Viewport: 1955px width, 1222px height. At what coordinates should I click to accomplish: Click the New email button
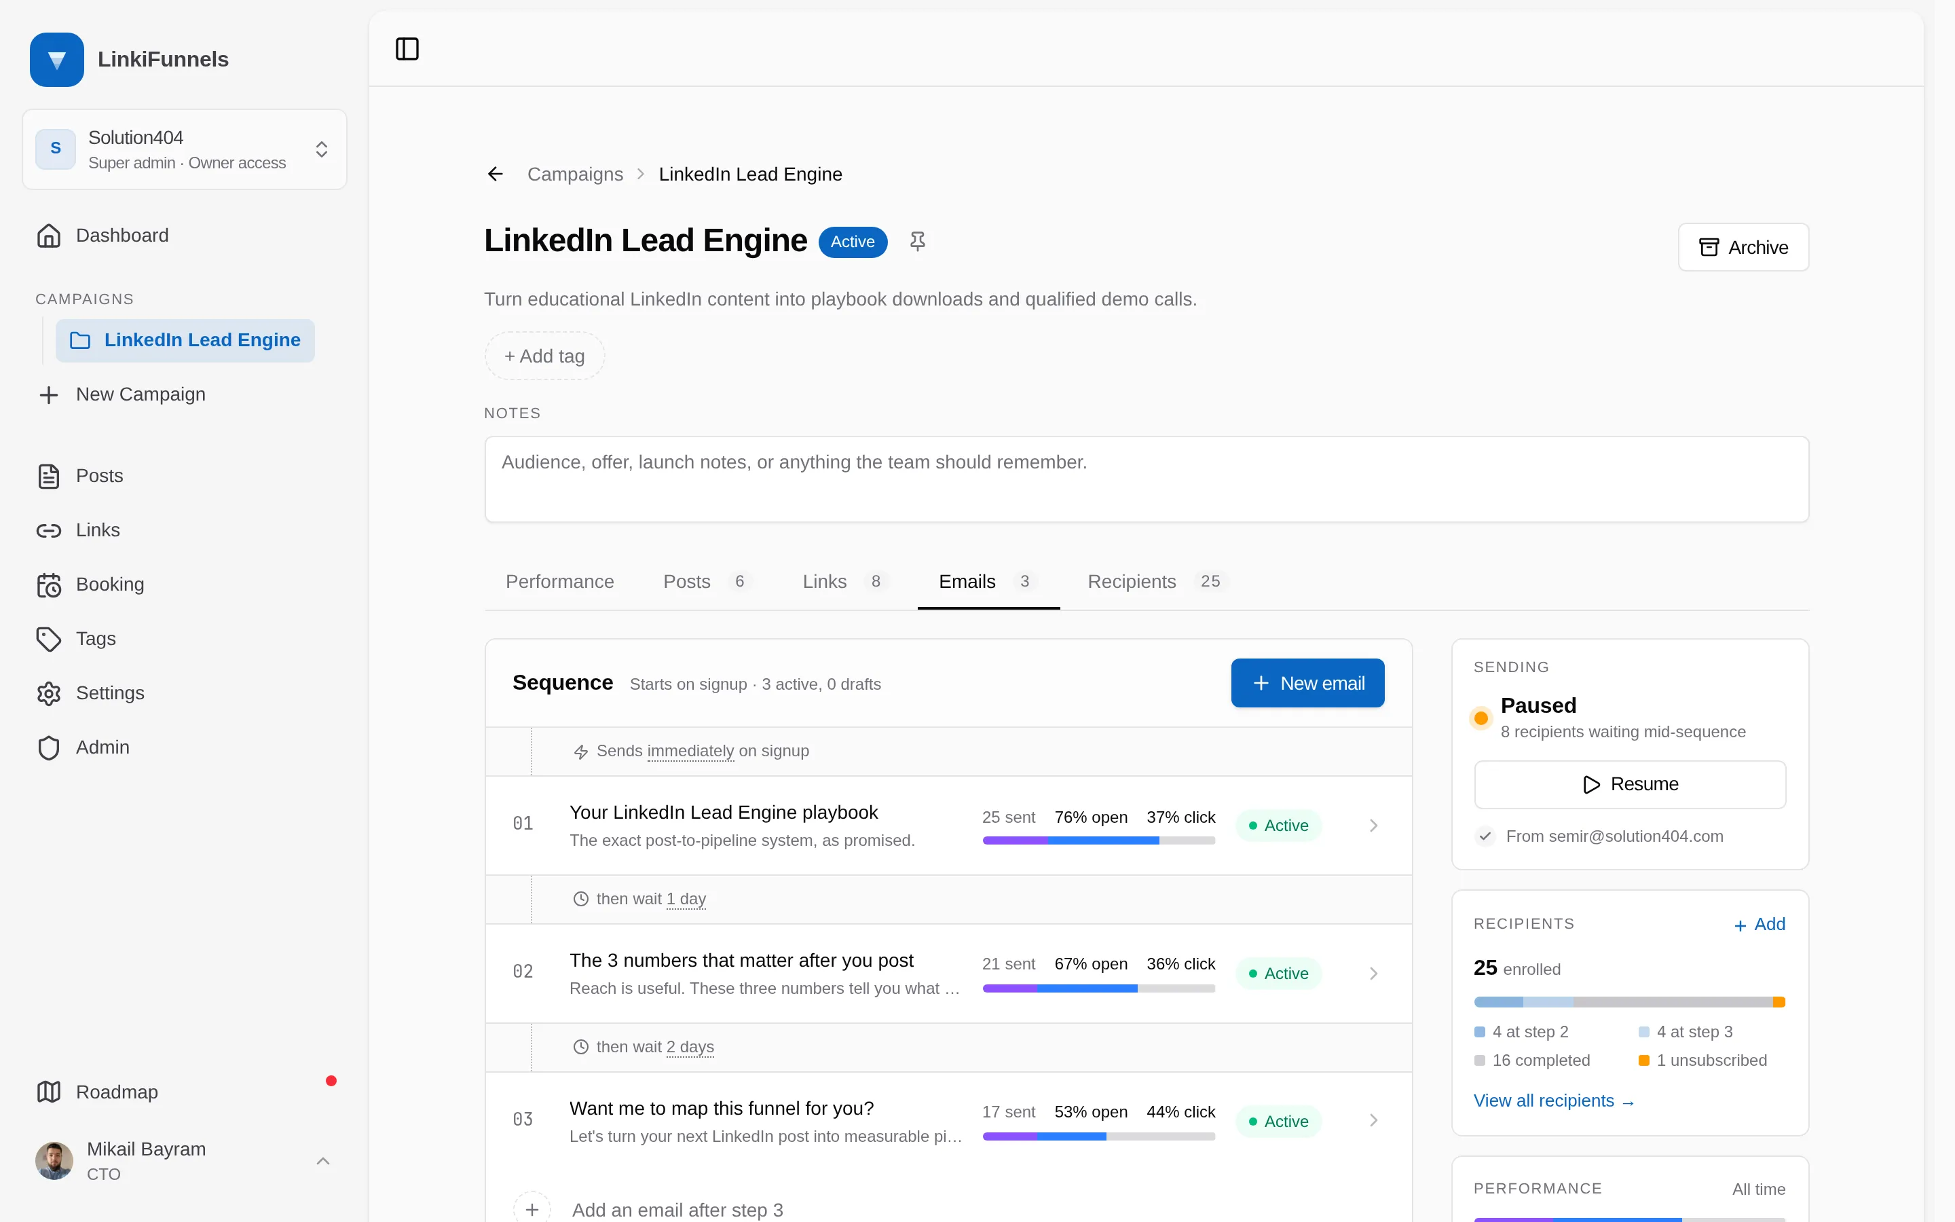pos(1307,684)
